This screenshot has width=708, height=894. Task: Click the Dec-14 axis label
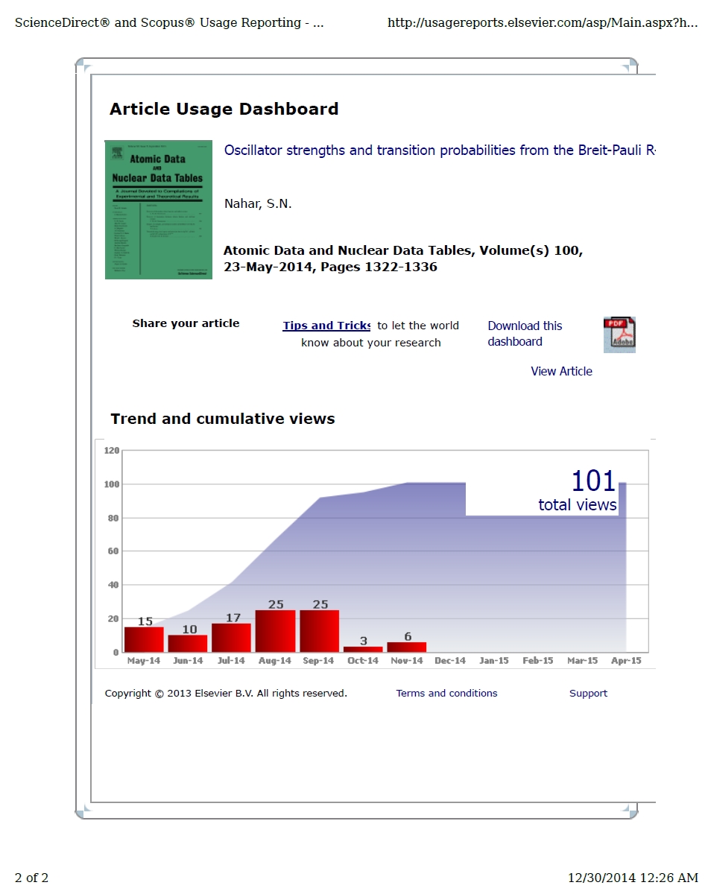point(450,661)
